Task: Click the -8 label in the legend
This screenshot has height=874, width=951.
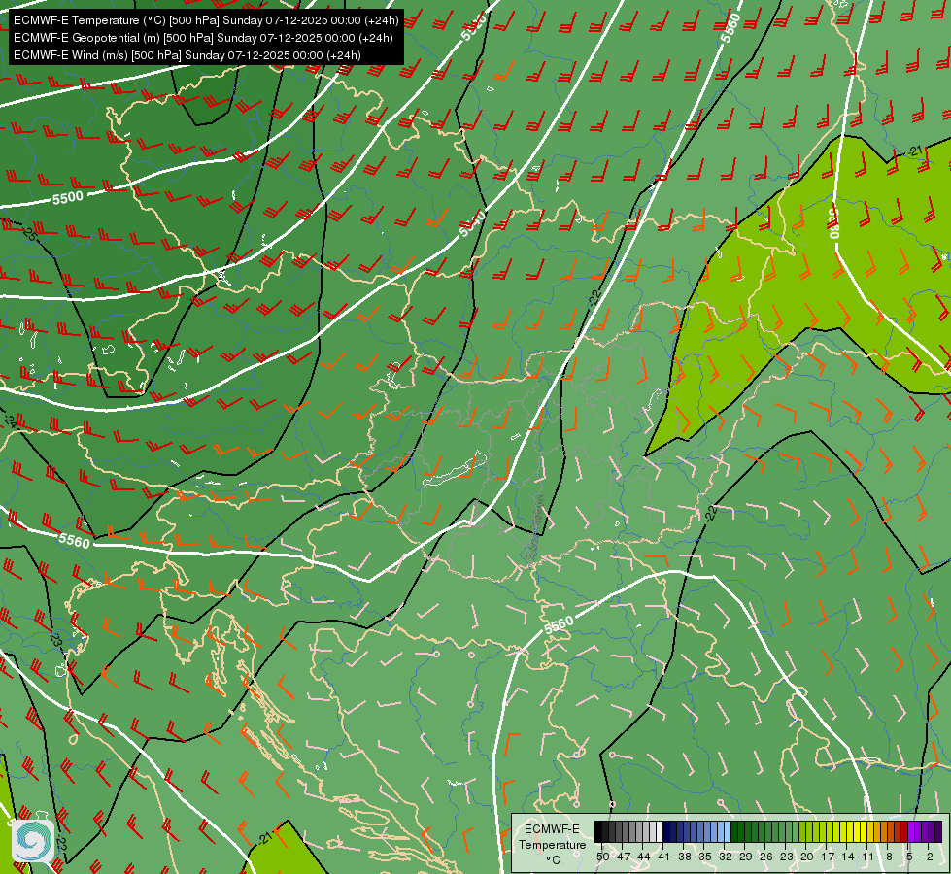Action: click(887, 857)
